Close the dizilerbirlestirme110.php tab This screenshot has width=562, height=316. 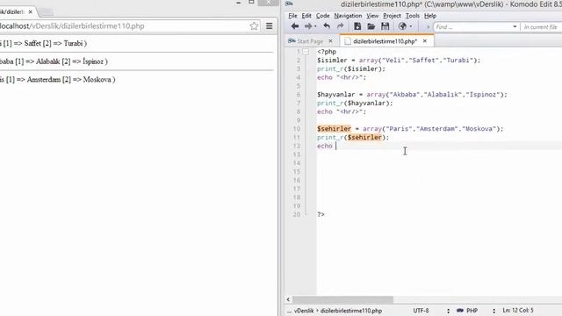(x=425, y=41)
